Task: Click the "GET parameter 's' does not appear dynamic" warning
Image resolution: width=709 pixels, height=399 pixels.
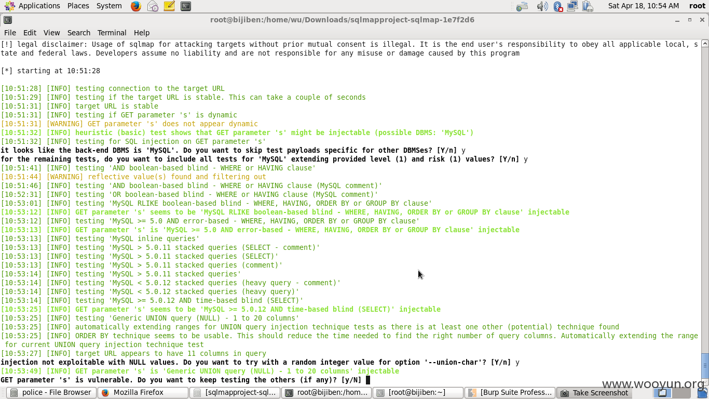Action: pos(129,124)
